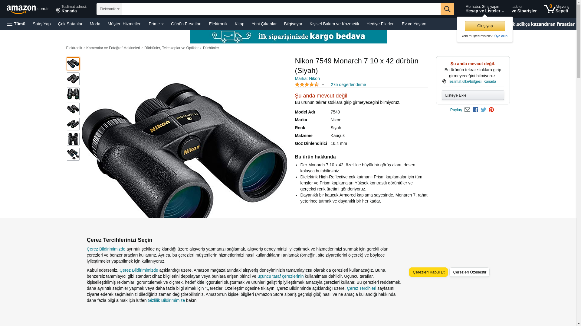
Task: Go to Amazon.com.tr home logo
Action: click(28, 9)
